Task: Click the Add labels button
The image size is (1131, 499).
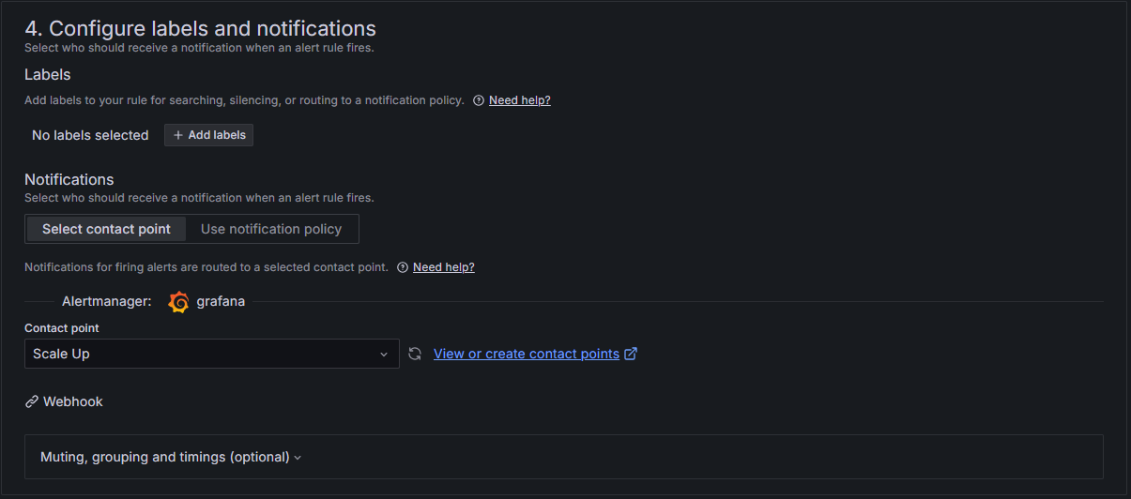Action: [x=208, y=135]
